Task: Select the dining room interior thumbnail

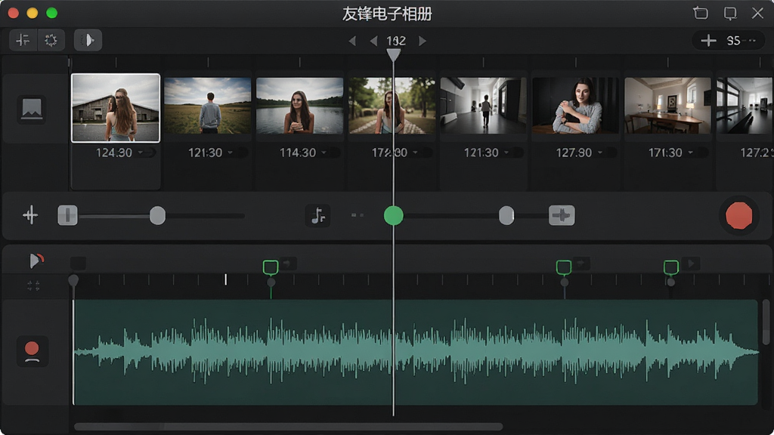Action: pyautogui.click(x=667, y=106)
